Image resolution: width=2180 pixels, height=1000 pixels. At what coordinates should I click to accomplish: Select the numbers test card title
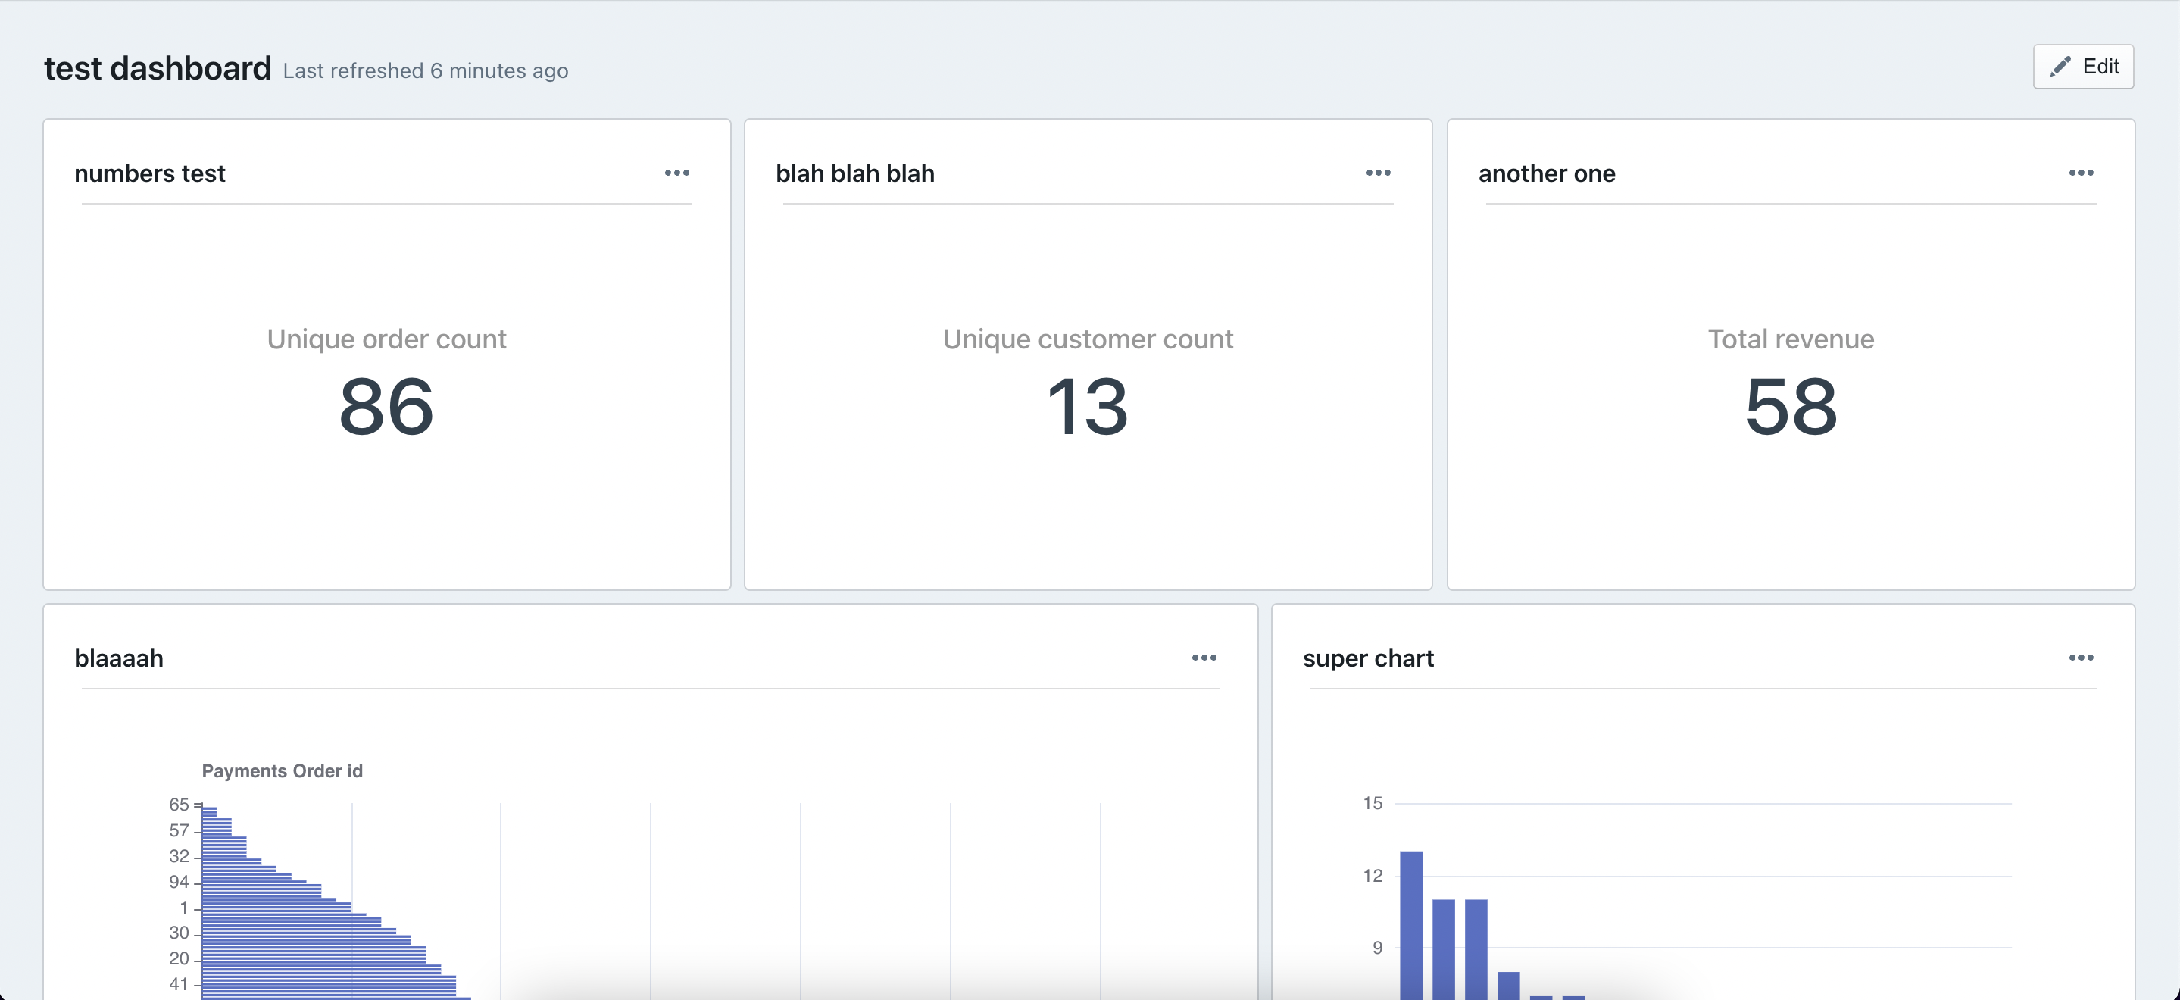point(150,173)
